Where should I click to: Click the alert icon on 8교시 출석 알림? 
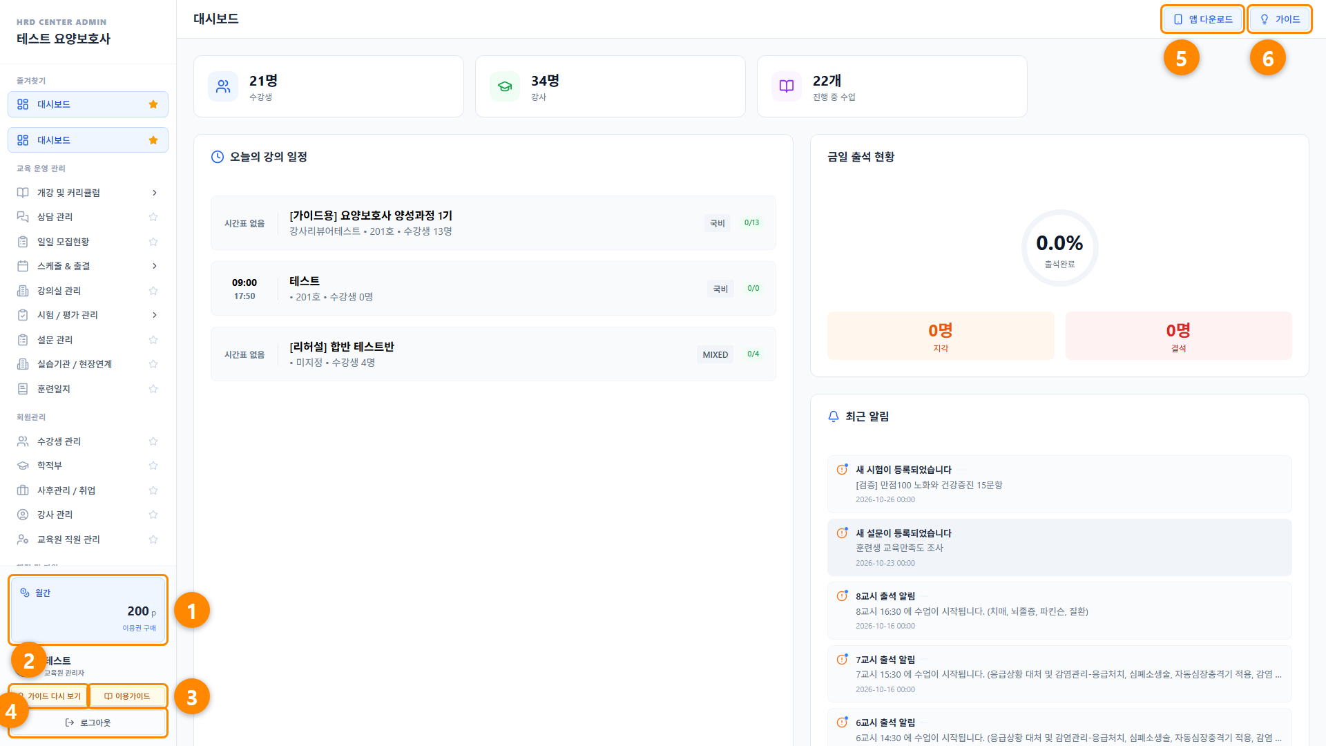[x=842, y=596]
